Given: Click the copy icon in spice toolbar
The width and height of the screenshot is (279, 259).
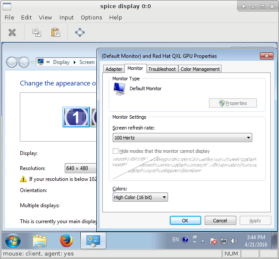Looking at the screenshot, I should pos(37,32).
